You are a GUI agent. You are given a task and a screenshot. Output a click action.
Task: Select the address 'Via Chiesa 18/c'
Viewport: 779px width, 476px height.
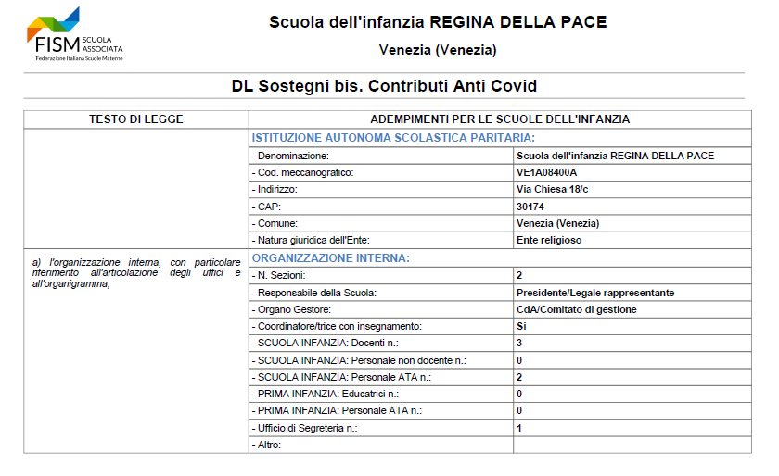[552, 190]
